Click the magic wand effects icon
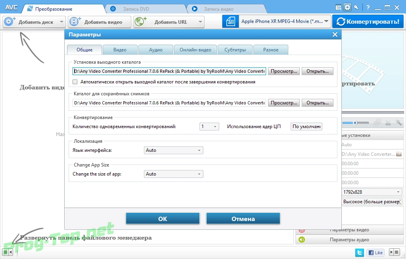The width and height of the screenshot is (406, 259). 398,123
